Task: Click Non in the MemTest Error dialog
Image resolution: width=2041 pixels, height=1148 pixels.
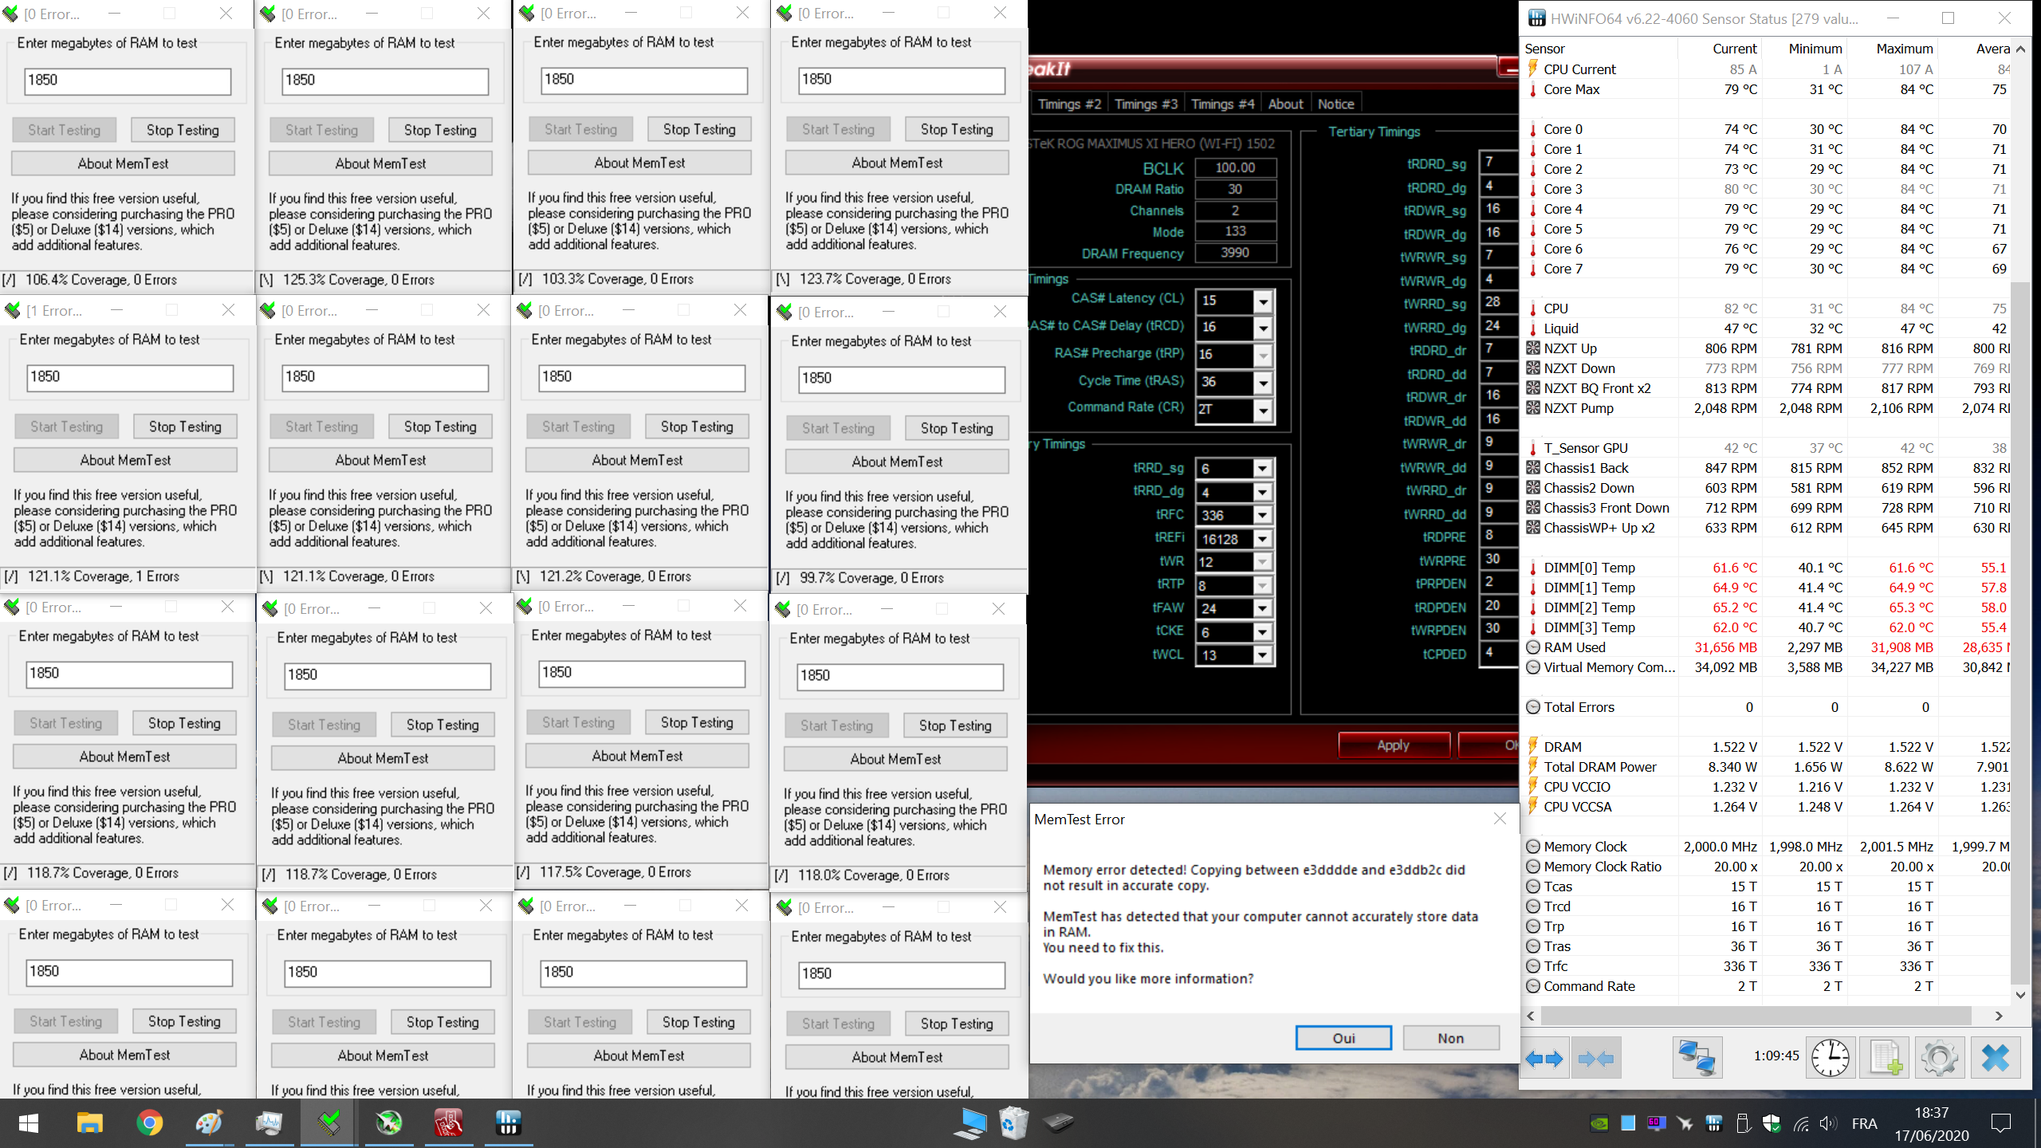Action: click(x=1451, y=1038)
